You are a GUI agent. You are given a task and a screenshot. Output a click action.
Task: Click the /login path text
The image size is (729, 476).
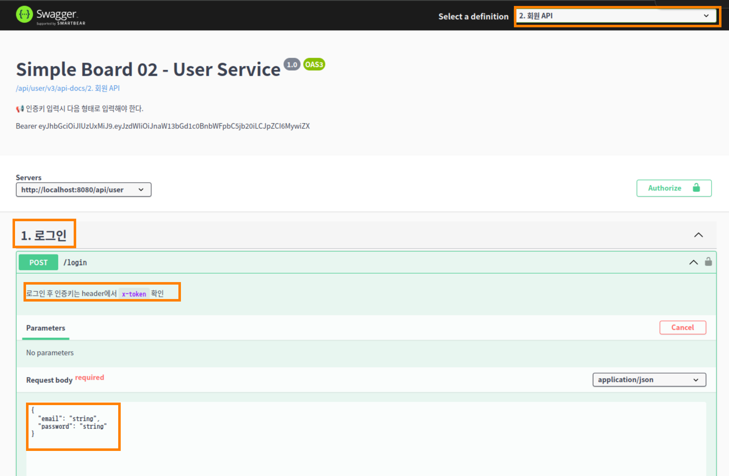point(75,263)
